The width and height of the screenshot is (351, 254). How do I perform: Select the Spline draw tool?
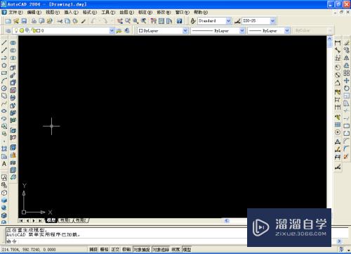[x=4, y=103]
